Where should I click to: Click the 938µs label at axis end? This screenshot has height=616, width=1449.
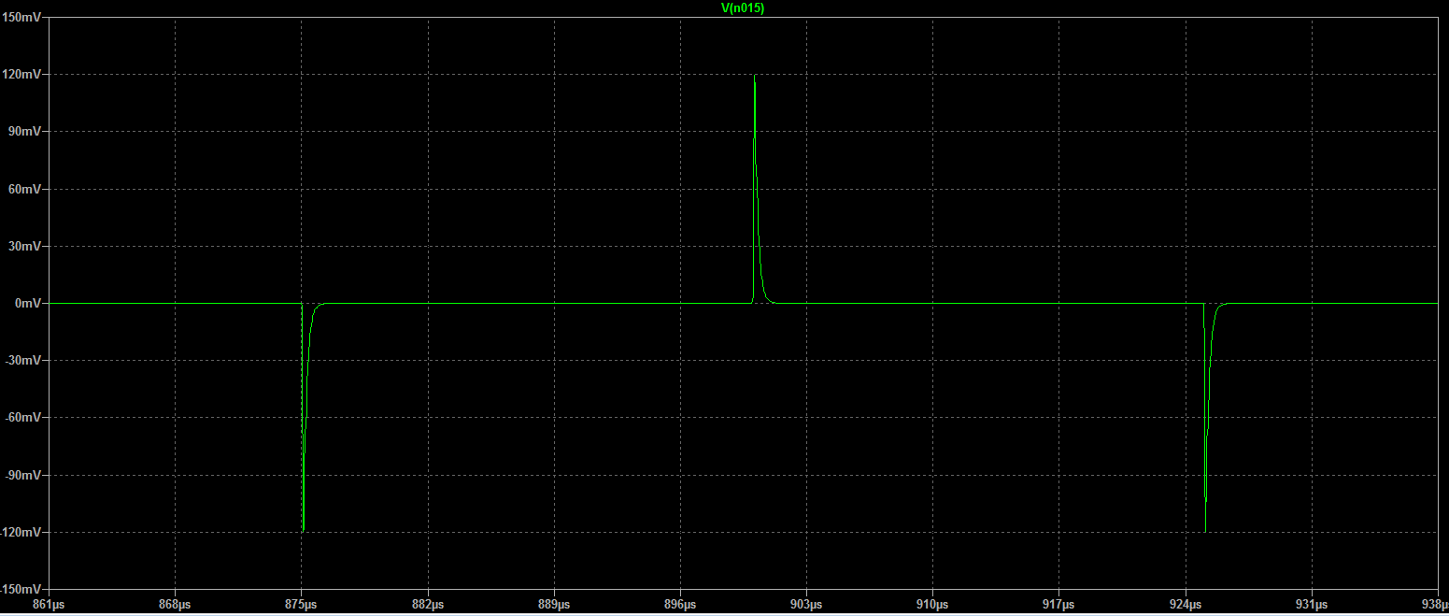tap(1433, 604)
